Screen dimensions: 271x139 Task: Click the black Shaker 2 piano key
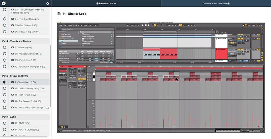pos(94,77)
